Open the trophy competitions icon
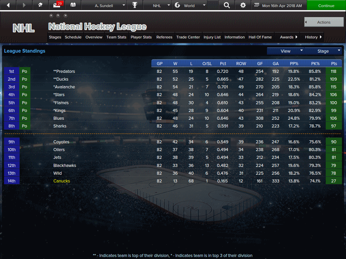 pyautogui.click(x=134, y=5)
